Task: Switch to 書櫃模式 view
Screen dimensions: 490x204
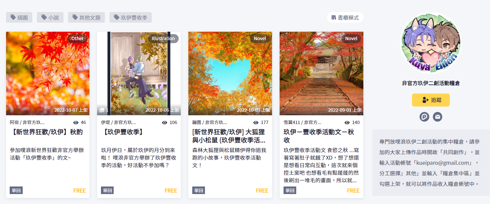Action: [345, 18]
